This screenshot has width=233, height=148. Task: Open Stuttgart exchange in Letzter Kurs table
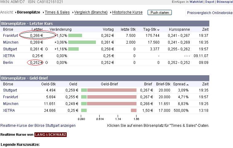pos(10,49)
